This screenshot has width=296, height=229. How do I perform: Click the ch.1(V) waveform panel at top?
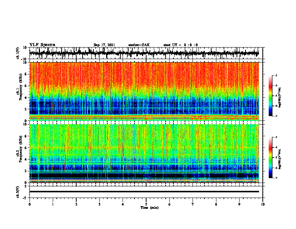tap(146, 53)
